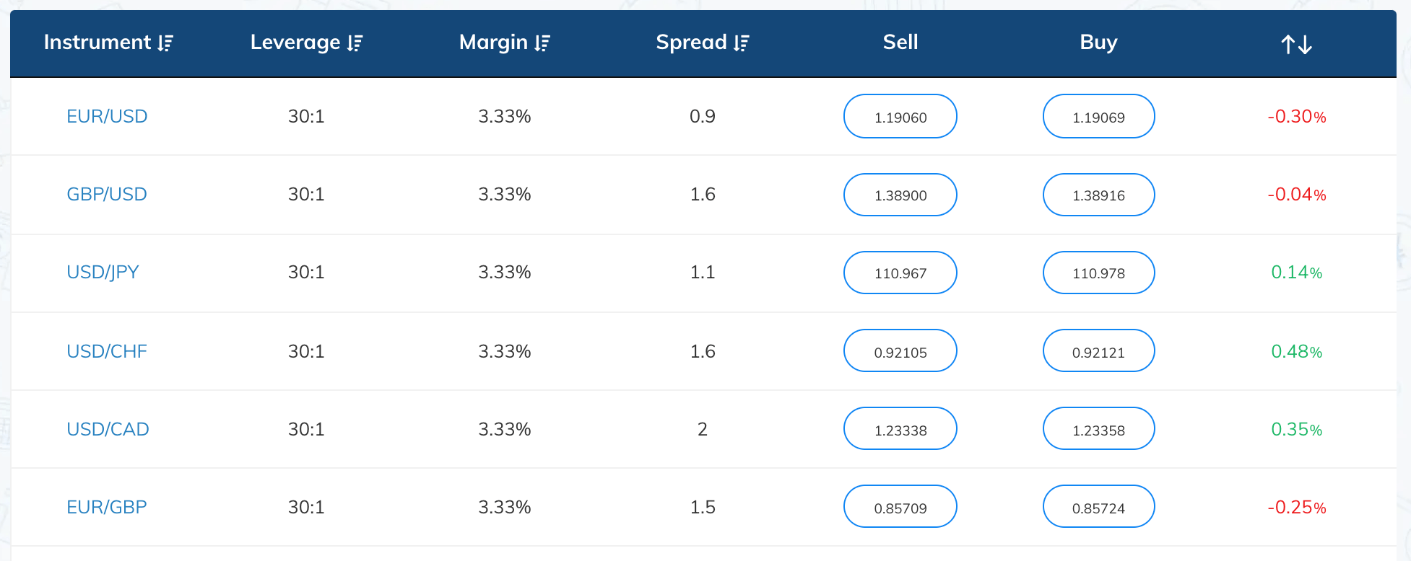Image resolution: width=1411 pixels, height=561 pixels.
Task: Sell USD/CAD at 1.23338
Action: pyautogui.click(x=900, y=428)
